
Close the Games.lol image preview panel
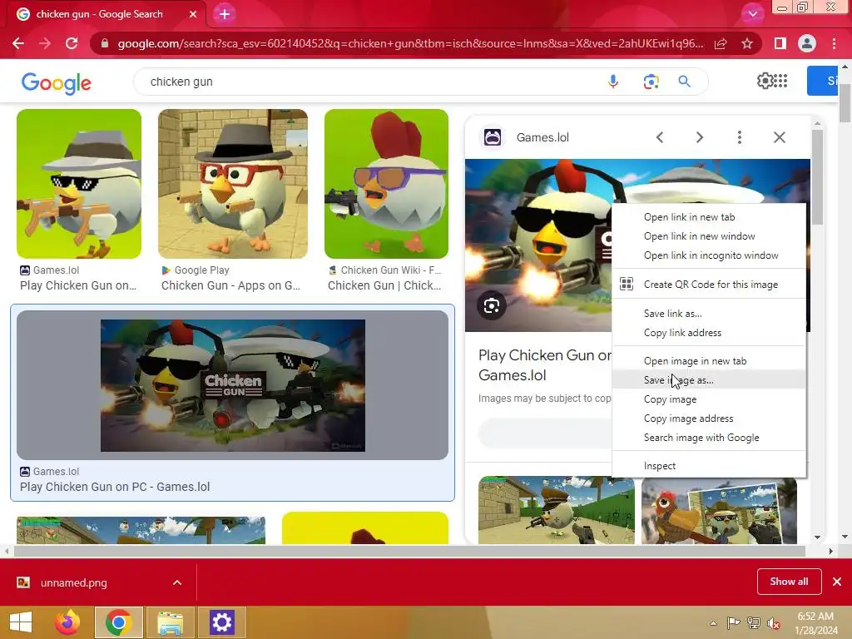pos(779,137)
